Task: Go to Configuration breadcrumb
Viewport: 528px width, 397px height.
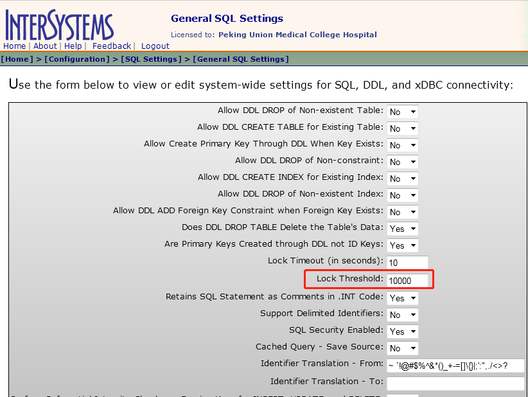Action: coord(77,59)
